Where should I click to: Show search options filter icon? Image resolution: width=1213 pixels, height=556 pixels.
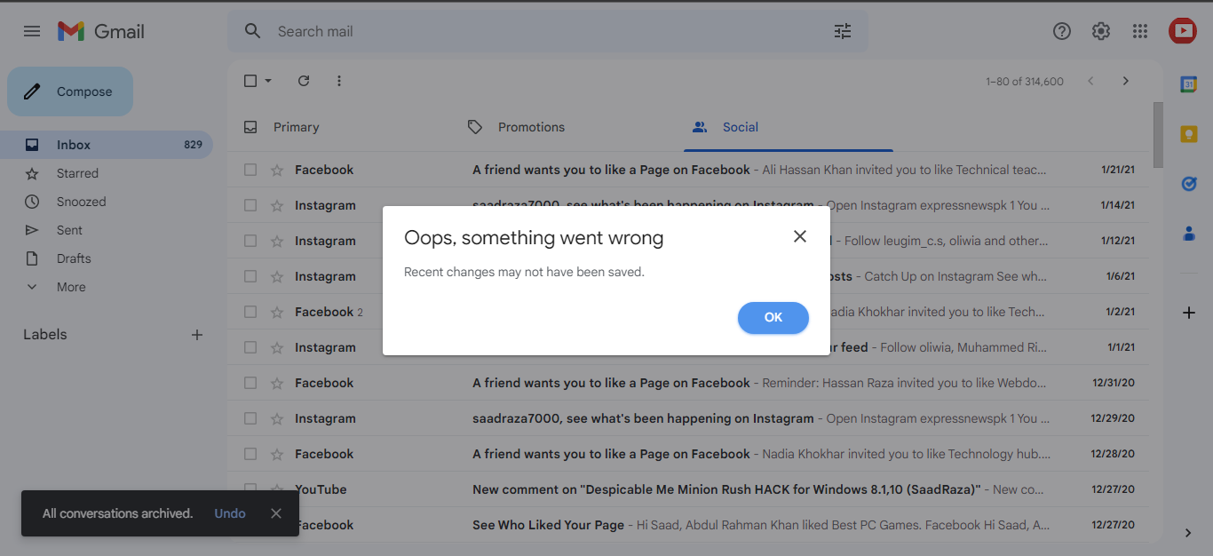(x=843, y=31)
